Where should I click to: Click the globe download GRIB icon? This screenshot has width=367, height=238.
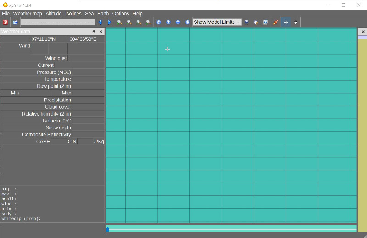point(246,22)
